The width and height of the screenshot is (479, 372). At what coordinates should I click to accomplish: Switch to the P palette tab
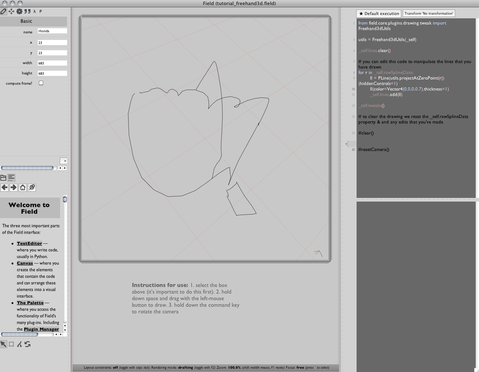tap(41, 11)
